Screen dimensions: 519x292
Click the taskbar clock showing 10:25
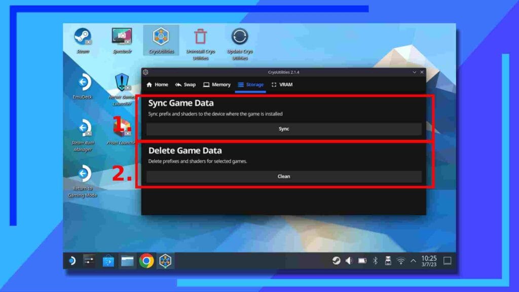[429, 261]
